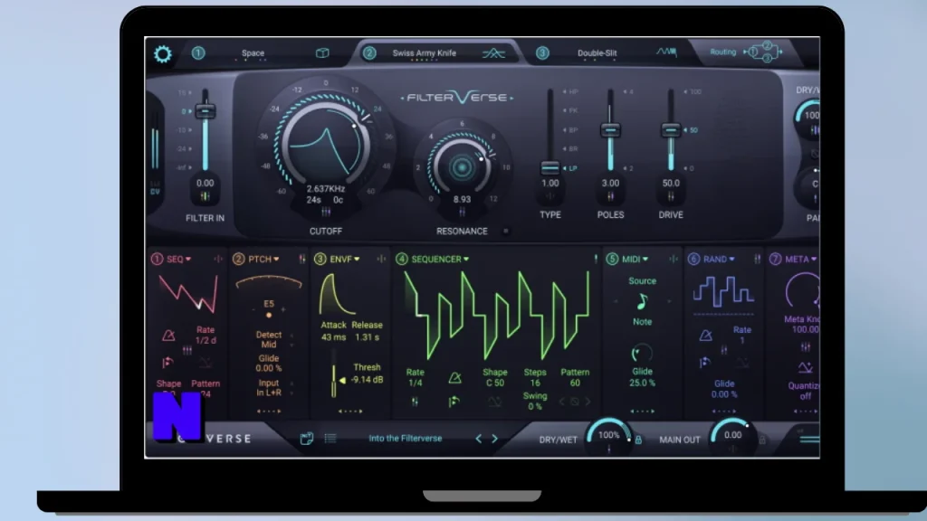Open the modulation icon under the Cutoff value
The image size is (927, 521).
[326, 212]
